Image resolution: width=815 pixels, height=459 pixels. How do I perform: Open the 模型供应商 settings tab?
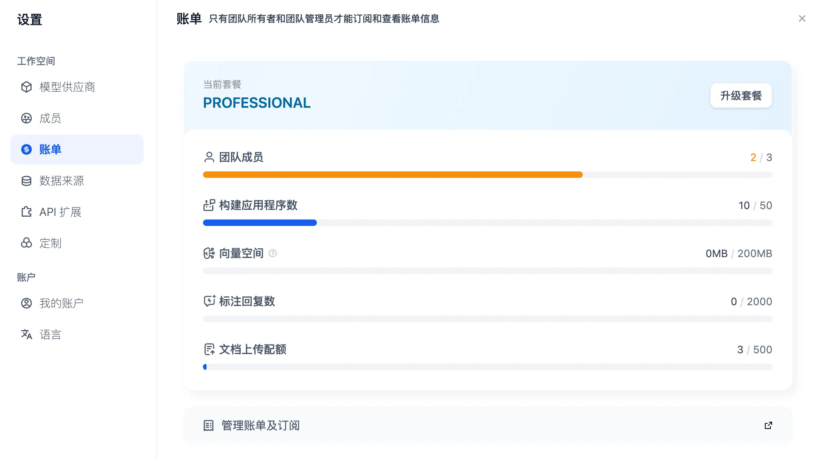click(x=67, y=87)
